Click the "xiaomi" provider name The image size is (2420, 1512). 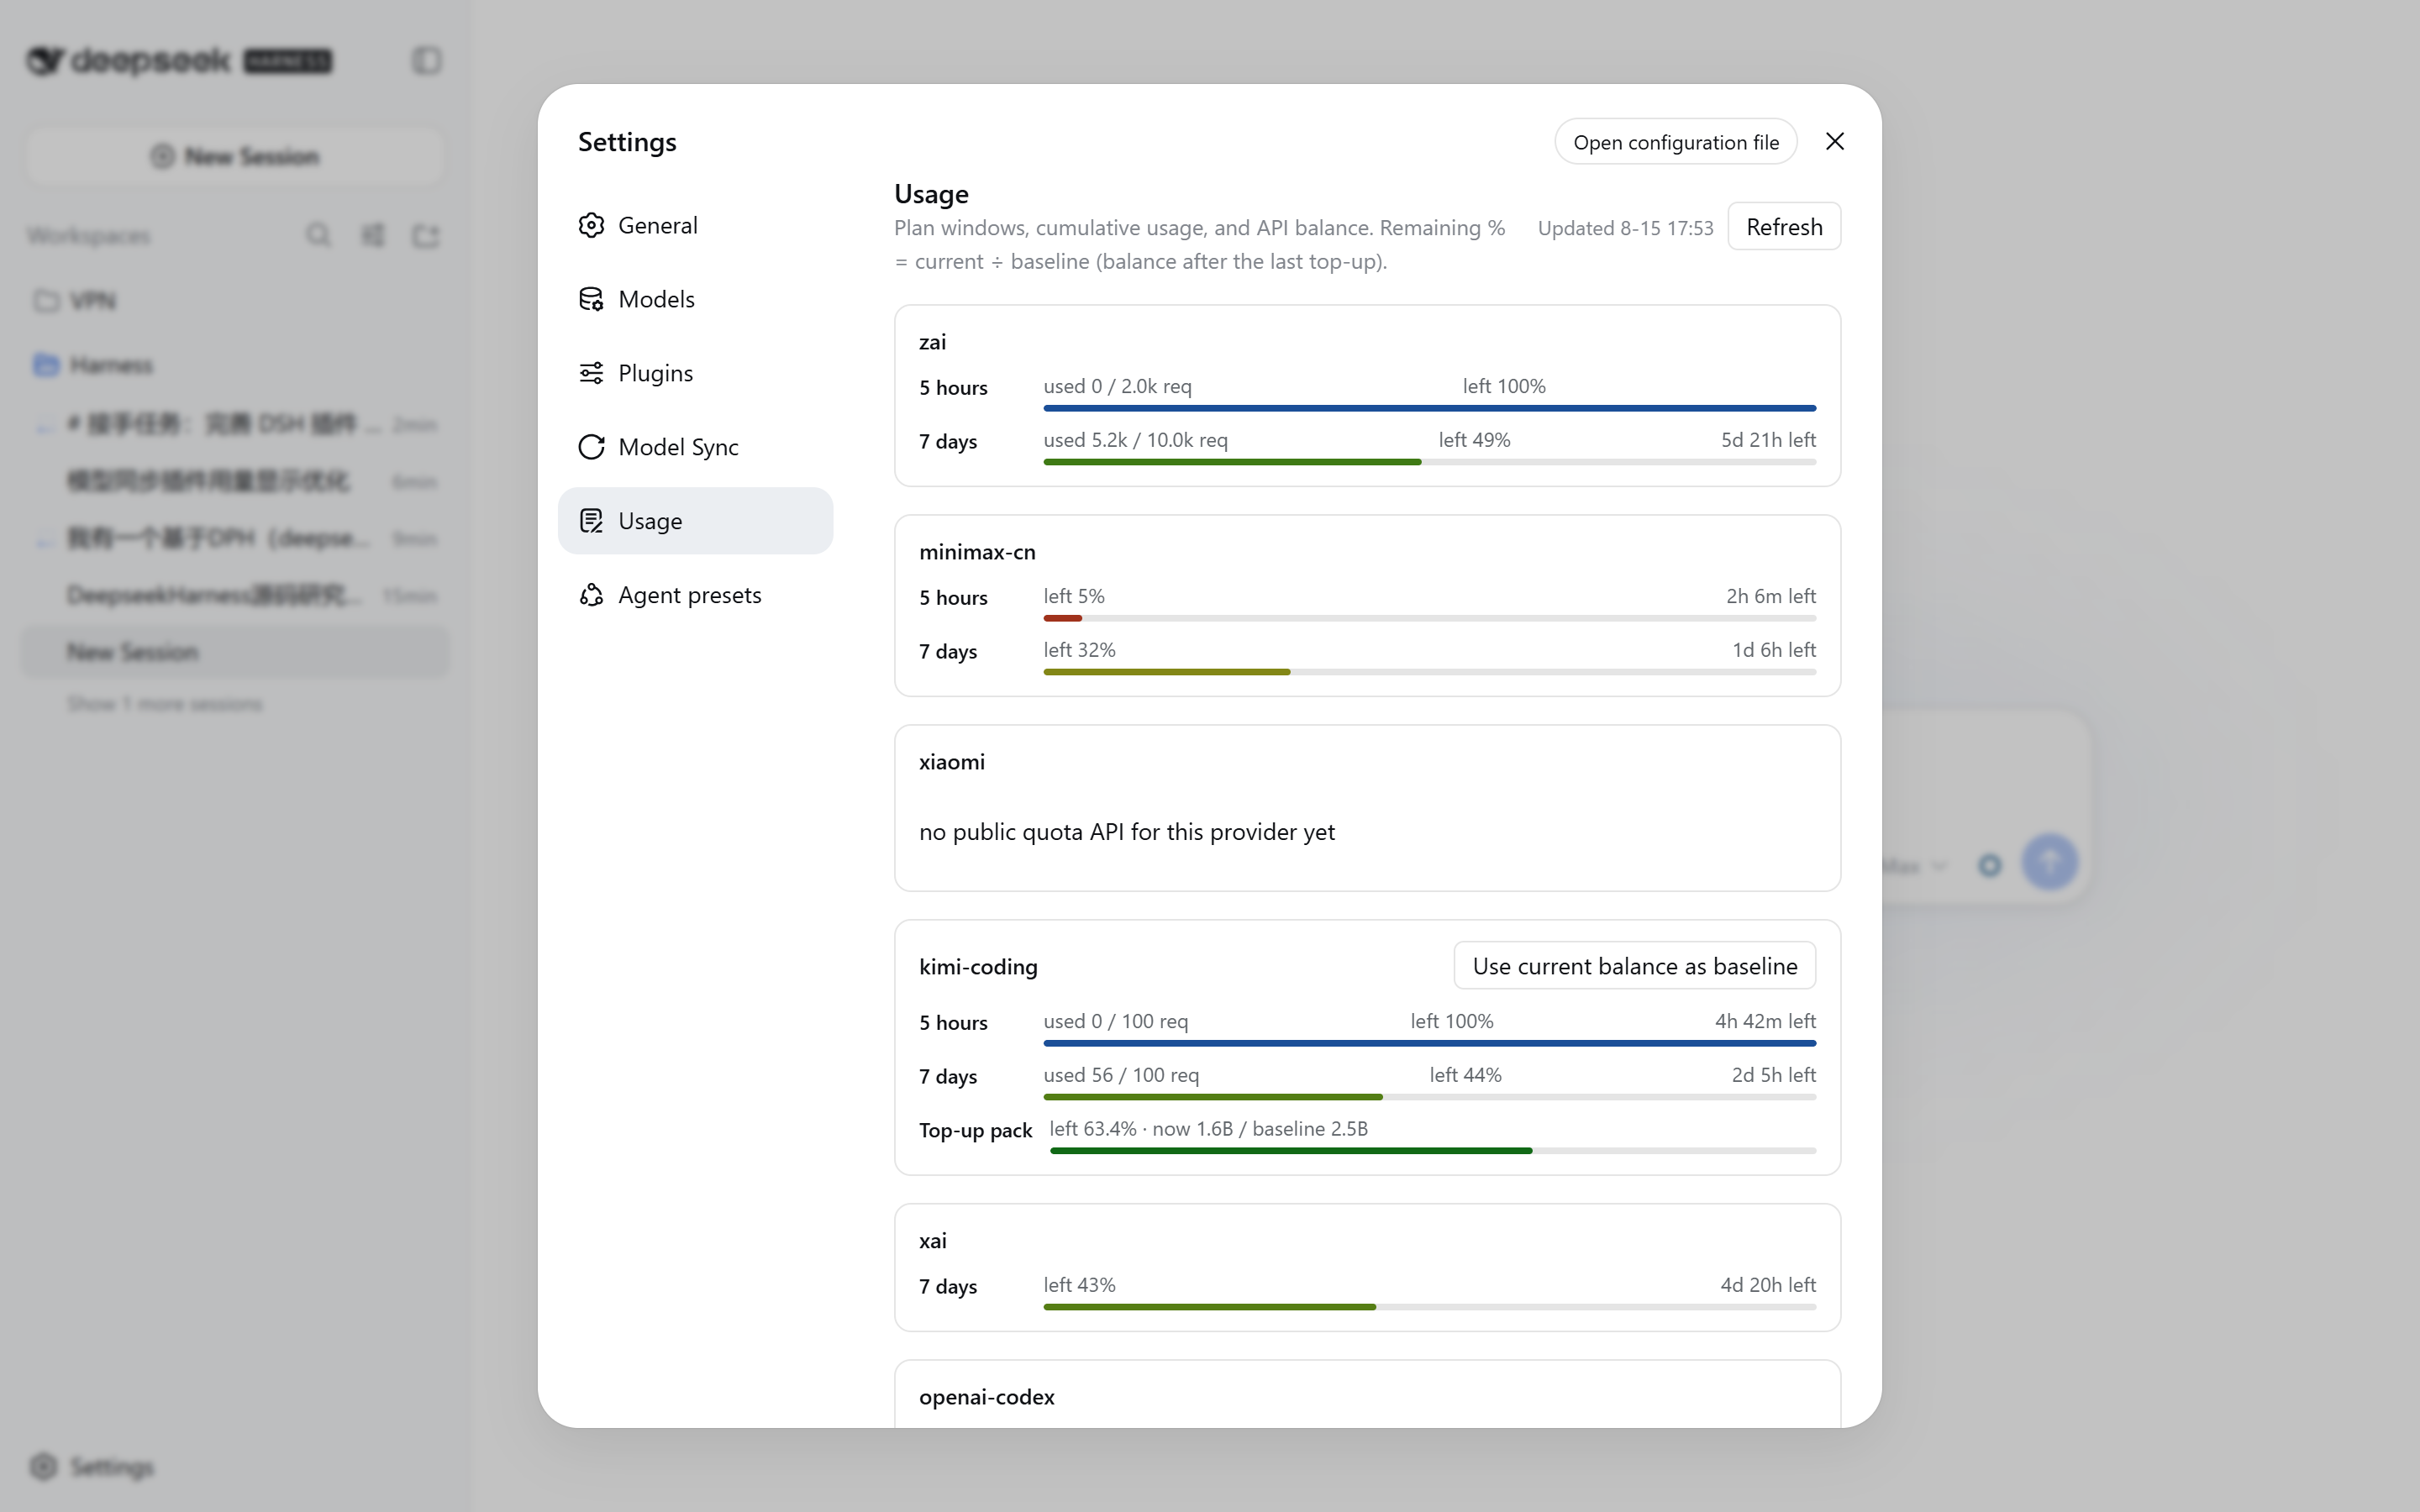click(952, 762)
